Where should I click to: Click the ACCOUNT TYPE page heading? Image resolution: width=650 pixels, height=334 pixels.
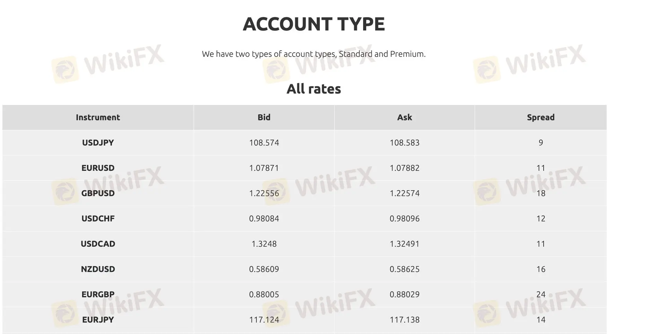pyautogui.click(x=314, y=24)
